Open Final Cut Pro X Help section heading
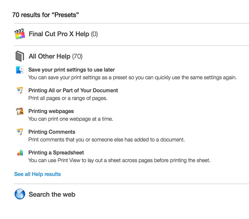Image resolution: width=249 pixels, height=219 pixels. pos(63,34)
